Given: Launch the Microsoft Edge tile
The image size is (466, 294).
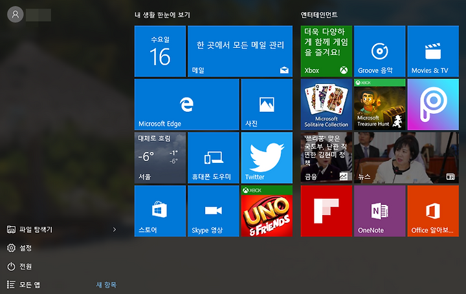Looking at the screenshot, I should [186, 105].
